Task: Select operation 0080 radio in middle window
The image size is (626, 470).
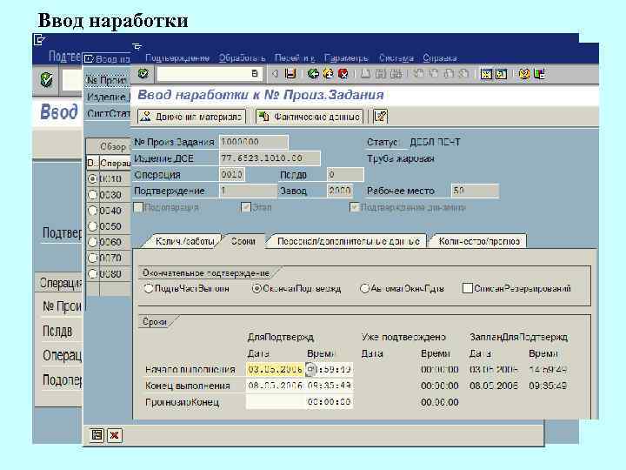Action: coord(93,274)
